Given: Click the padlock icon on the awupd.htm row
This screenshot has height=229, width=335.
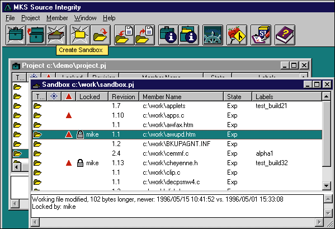Looking at the screenshot, I should tap(80, 134).
